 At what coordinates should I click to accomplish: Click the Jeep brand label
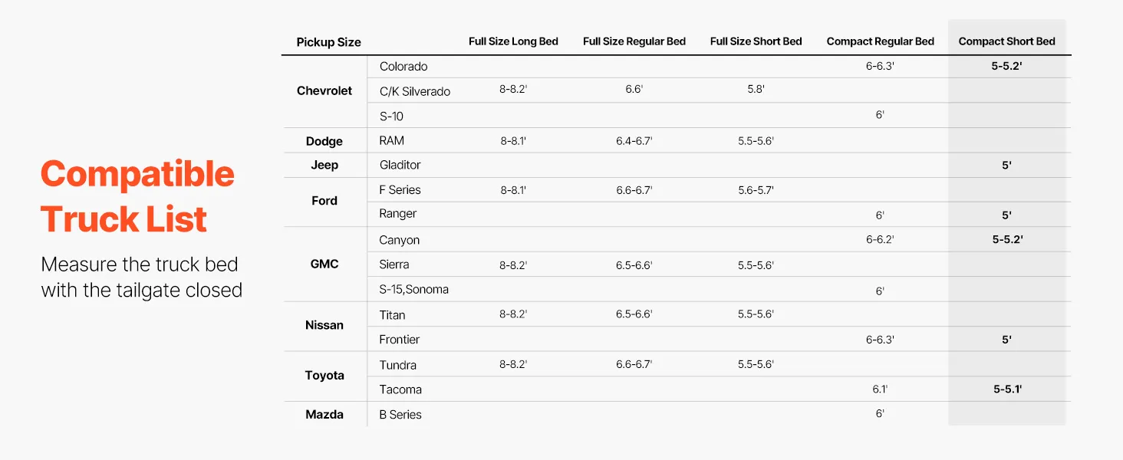point(324,165)
